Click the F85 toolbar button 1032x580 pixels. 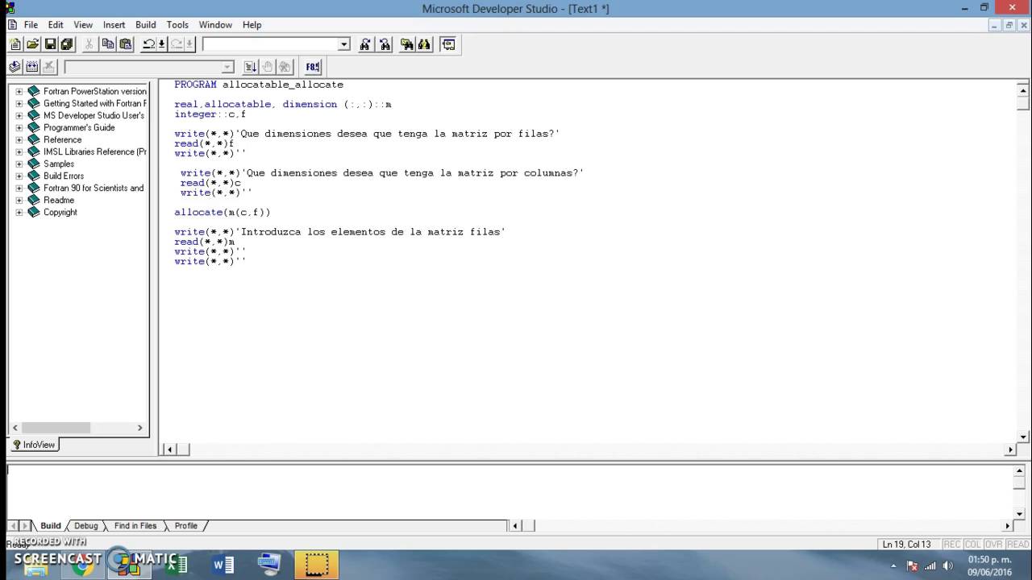(313, 67)
